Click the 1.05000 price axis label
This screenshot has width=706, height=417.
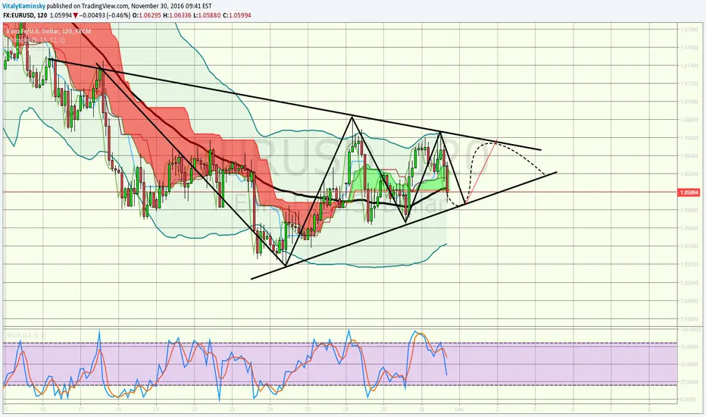(689, 283)
